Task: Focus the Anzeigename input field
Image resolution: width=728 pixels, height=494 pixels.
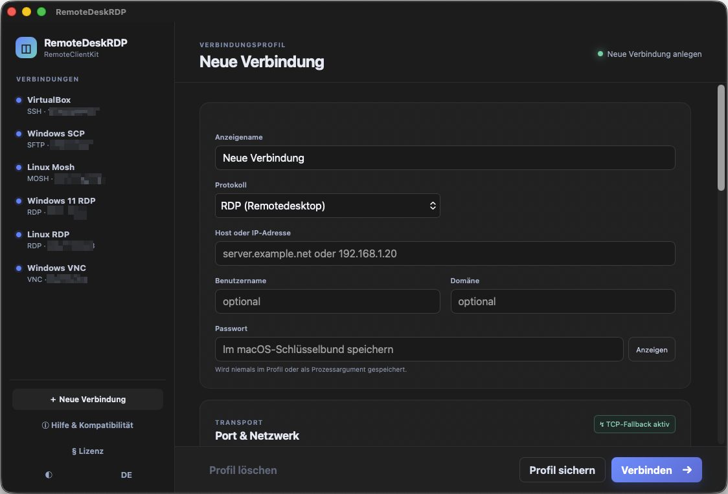Action: click(445, 158)
